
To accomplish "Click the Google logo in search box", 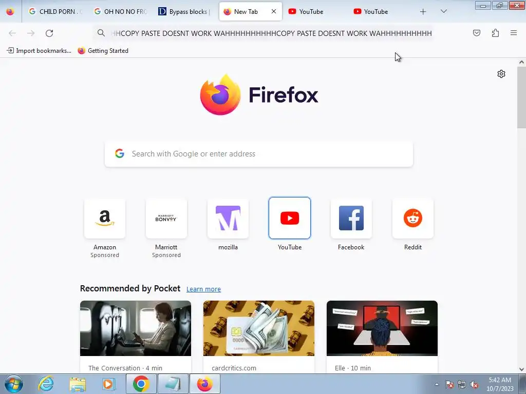I will coord(119,154).
